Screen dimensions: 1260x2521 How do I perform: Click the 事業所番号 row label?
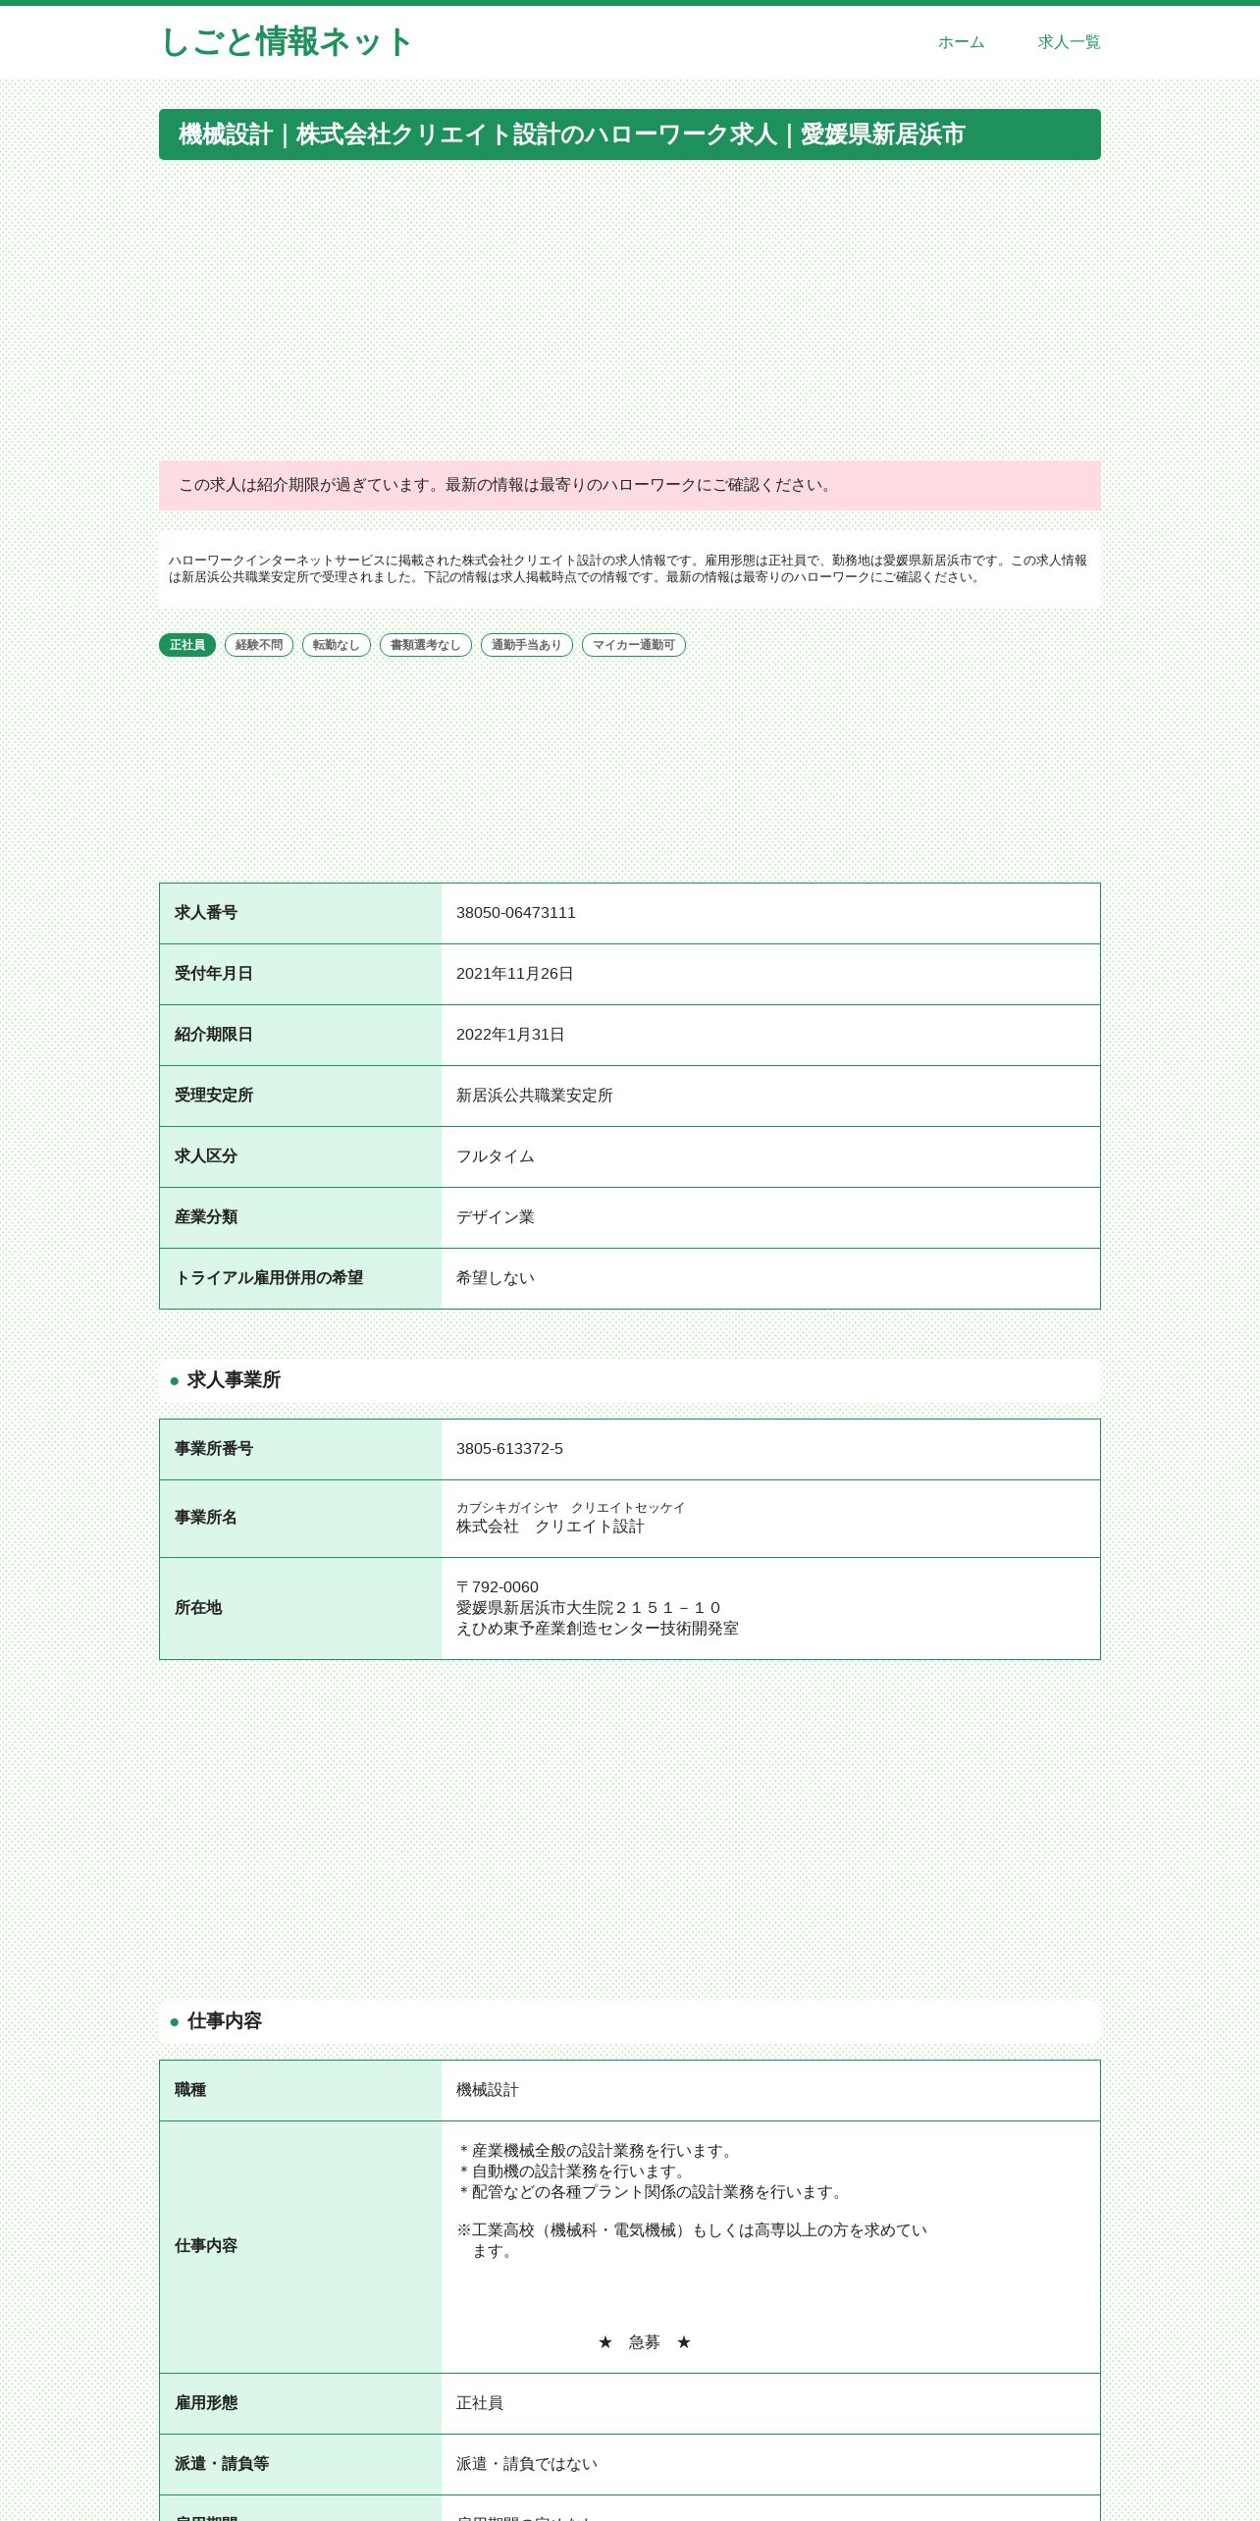click(x=214, y=1449)
